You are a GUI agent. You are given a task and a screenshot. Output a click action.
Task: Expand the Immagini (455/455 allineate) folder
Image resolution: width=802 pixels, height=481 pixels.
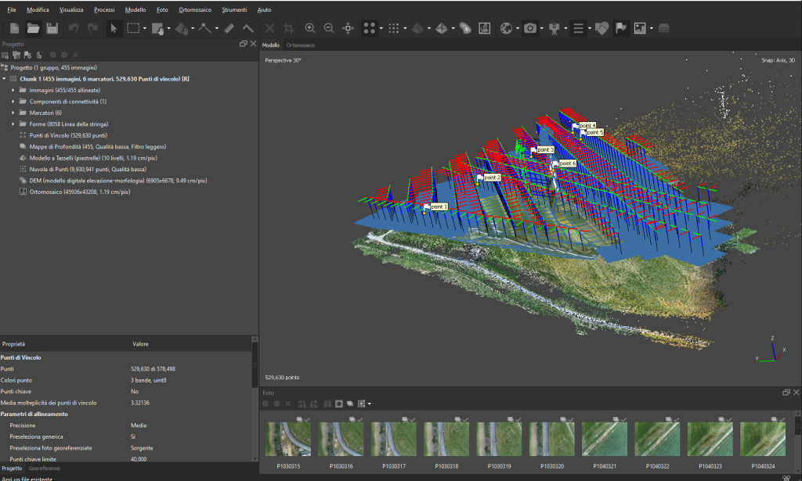point(13,91)
